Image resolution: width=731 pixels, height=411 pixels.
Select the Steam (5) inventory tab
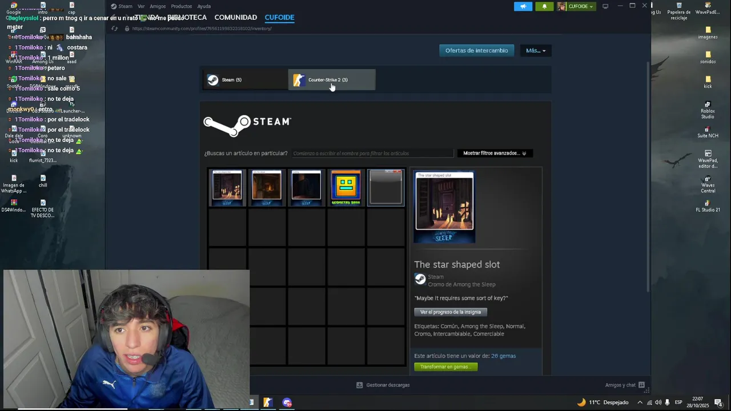click(x=246, y=80)
